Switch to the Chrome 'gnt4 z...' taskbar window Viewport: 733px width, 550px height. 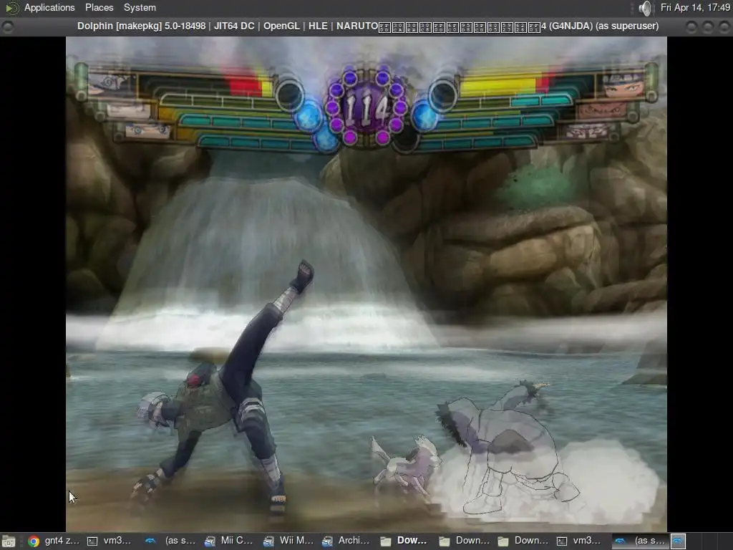54,541
